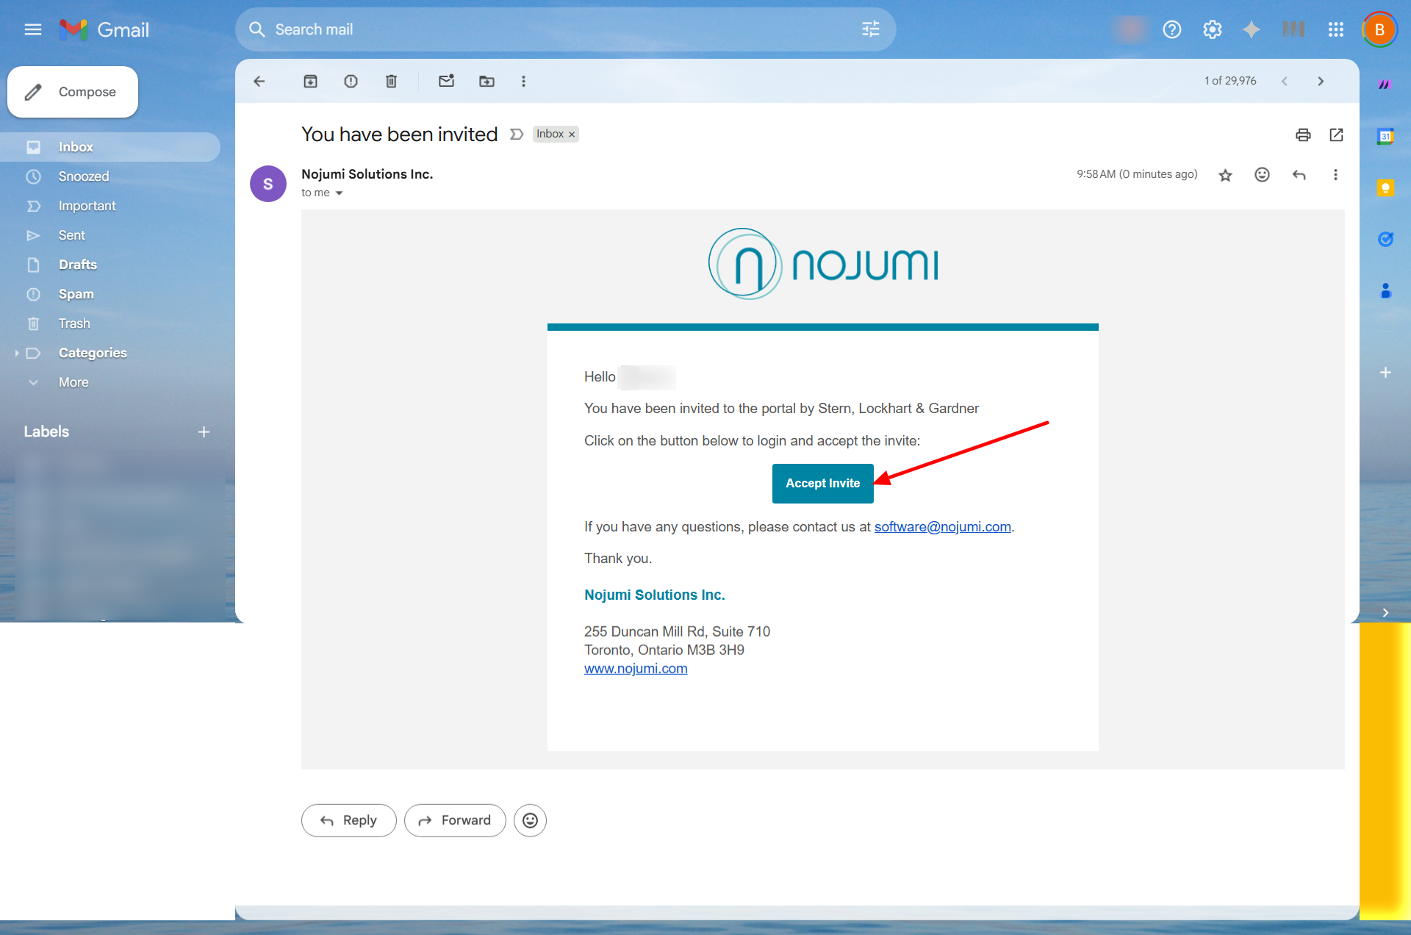Add emoji reaction in message header
The width and height of the screenshot is (1411, 935).
click(x=1262, y=175)
